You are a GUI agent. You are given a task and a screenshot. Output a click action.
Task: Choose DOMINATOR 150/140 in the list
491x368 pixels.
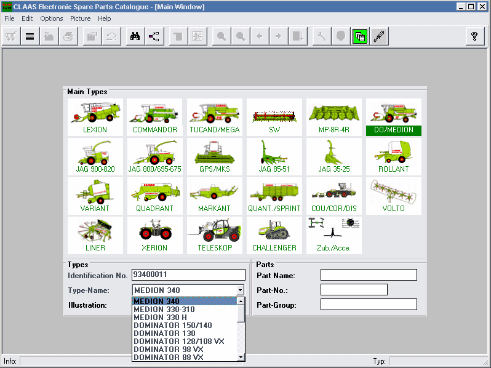click(x=185, y=326)
